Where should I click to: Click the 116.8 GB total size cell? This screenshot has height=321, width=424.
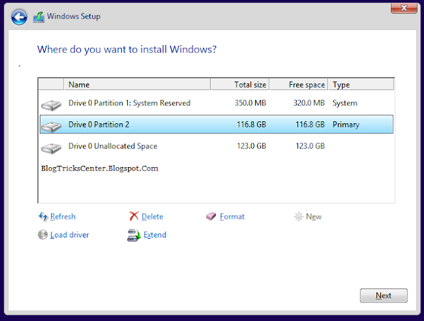252,125
